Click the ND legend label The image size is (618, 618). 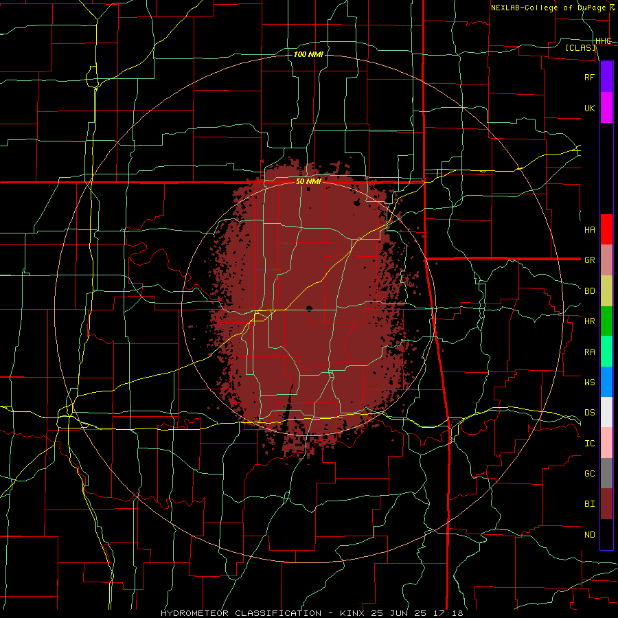590,535
